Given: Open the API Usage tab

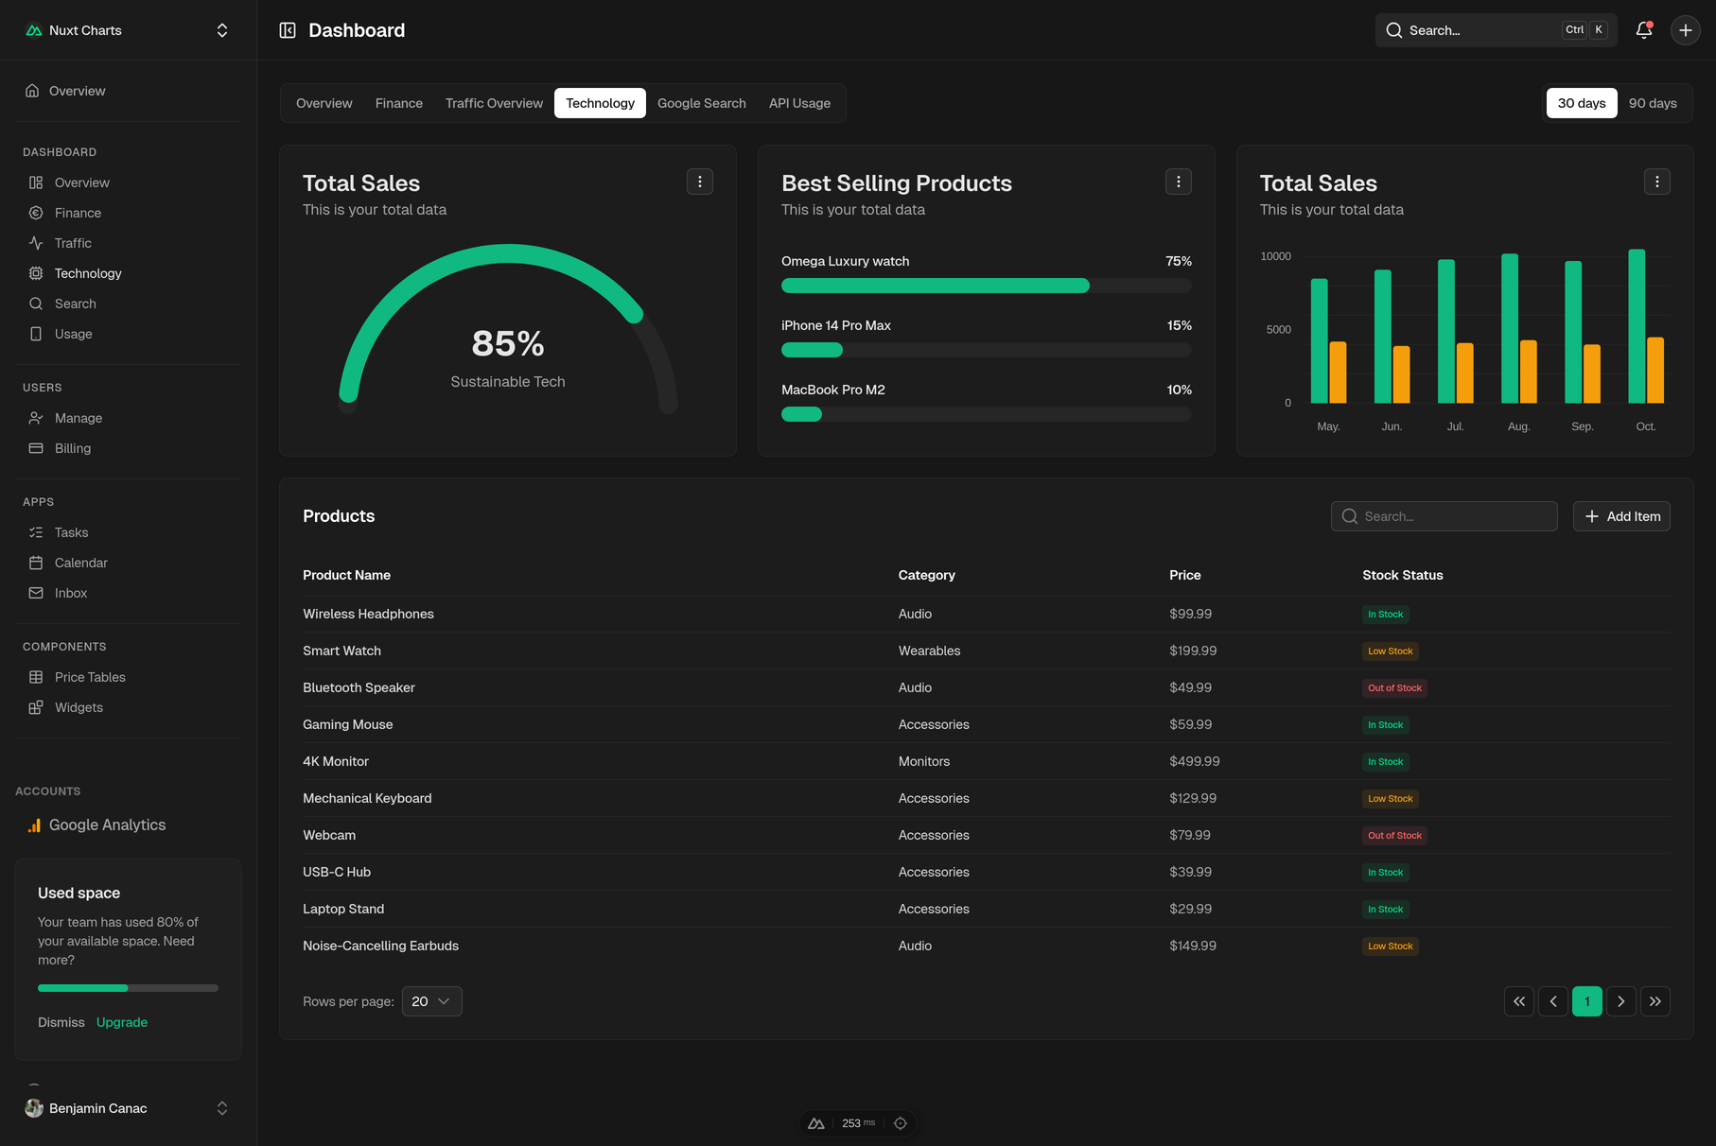Looking at the screenshot, I should [799, 103].
